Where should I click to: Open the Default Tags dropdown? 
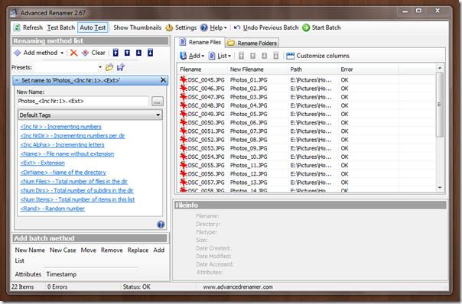89,115
